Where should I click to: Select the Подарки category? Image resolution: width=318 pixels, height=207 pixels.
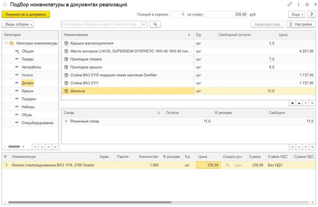click(29, 99)
